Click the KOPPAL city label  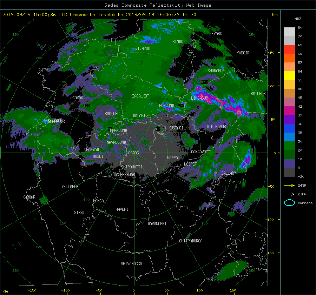point(173,157)
